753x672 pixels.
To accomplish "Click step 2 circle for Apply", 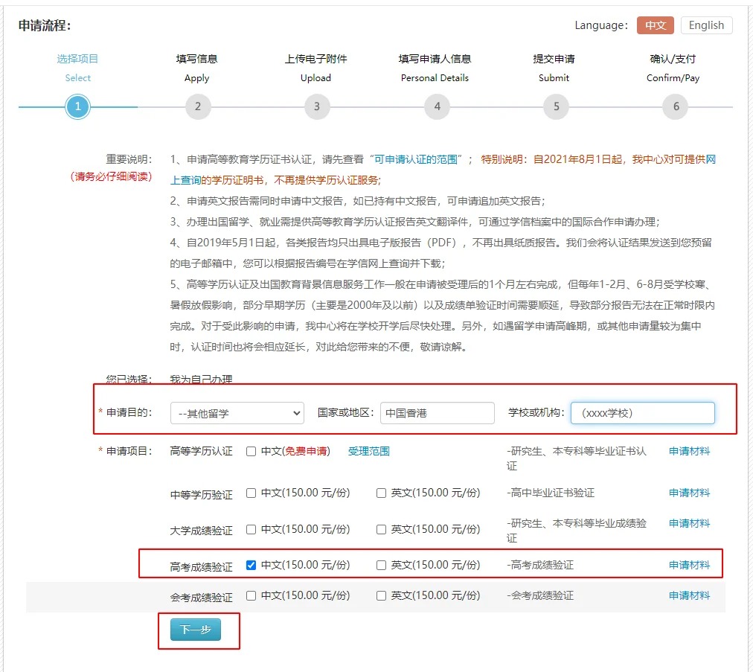I will point(198,106).
